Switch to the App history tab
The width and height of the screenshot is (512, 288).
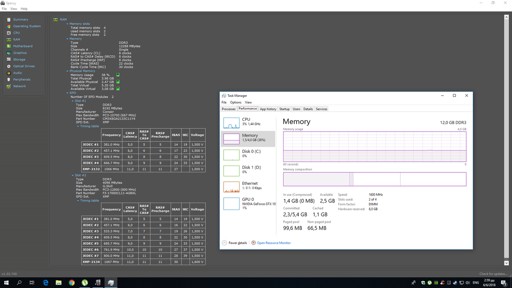(268, 109)
